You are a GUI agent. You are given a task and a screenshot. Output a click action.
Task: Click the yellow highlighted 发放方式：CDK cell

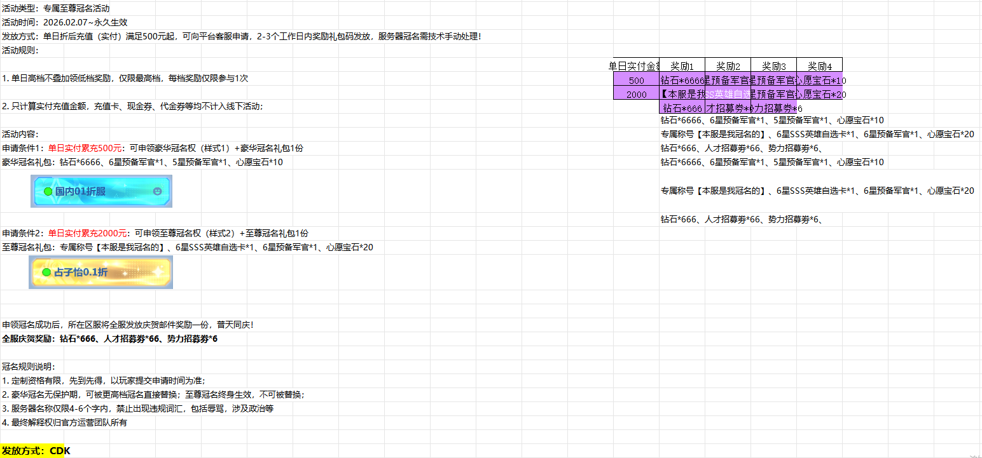[36, 451]
